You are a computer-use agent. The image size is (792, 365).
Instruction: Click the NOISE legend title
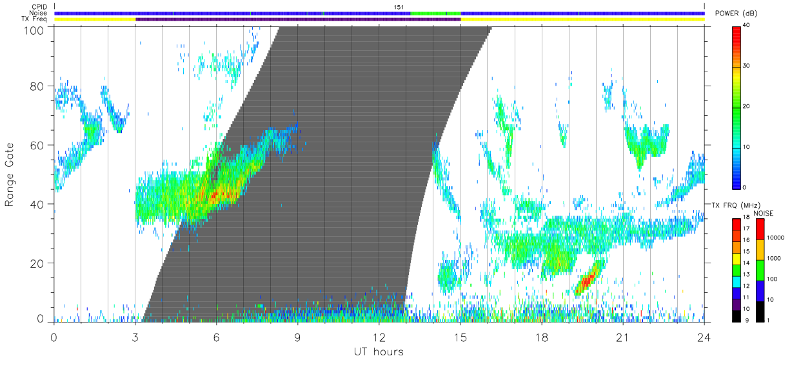click(763, 213)
